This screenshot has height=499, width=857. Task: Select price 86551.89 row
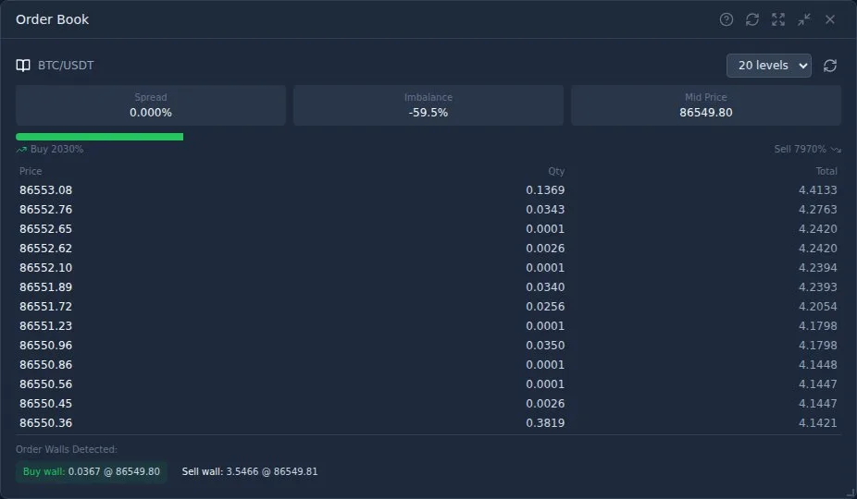(x=428, y=287)
